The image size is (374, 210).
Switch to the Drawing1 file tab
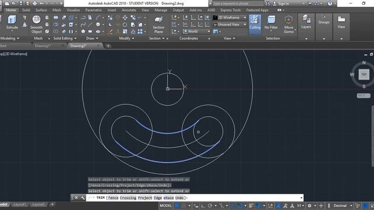(43, 45)
